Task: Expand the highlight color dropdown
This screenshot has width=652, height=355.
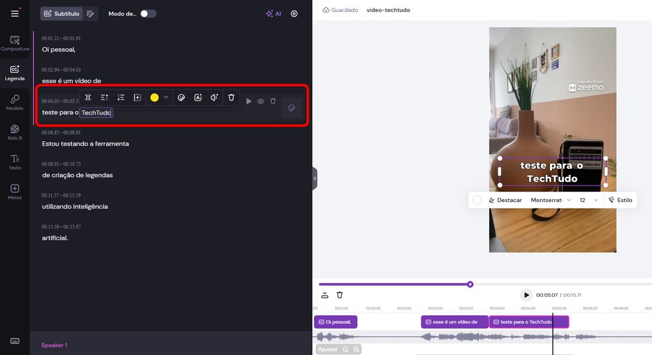Action: (166, 97)
